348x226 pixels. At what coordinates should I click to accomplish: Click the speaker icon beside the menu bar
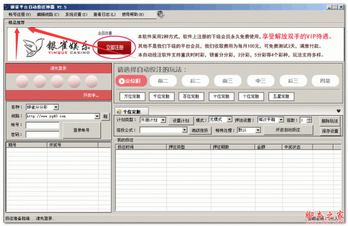161,14
